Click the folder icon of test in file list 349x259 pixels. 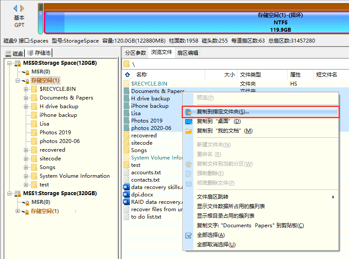[x=126, y=165]
